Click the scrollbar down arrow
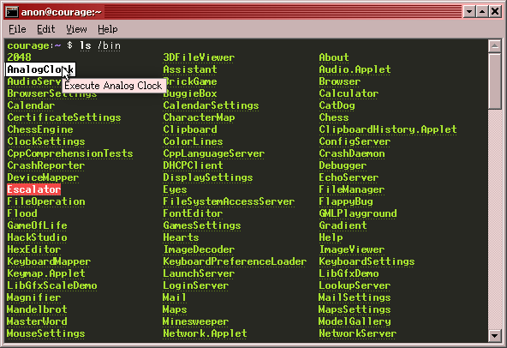Screen dimensions: 507x348 494,336
